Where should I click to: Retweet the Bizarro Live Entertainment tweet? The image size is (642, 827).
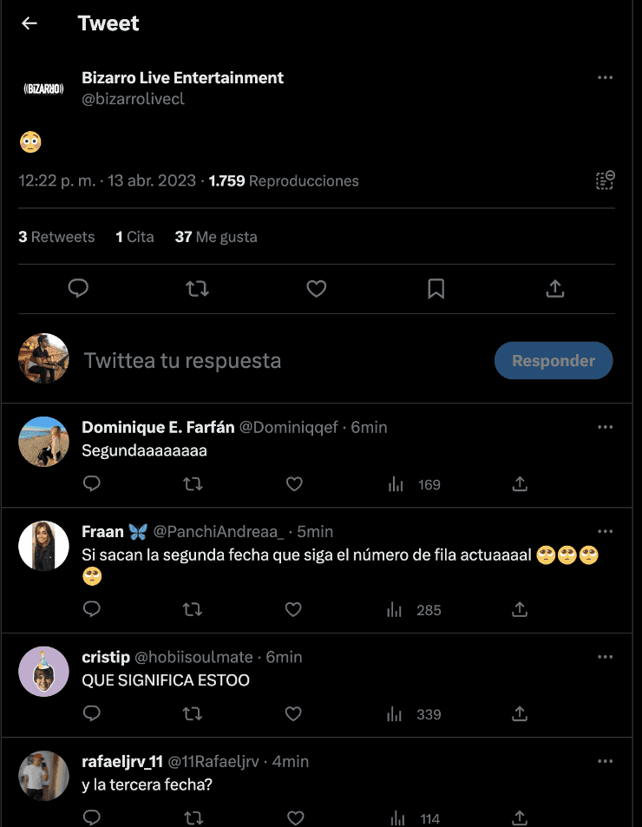198,288
